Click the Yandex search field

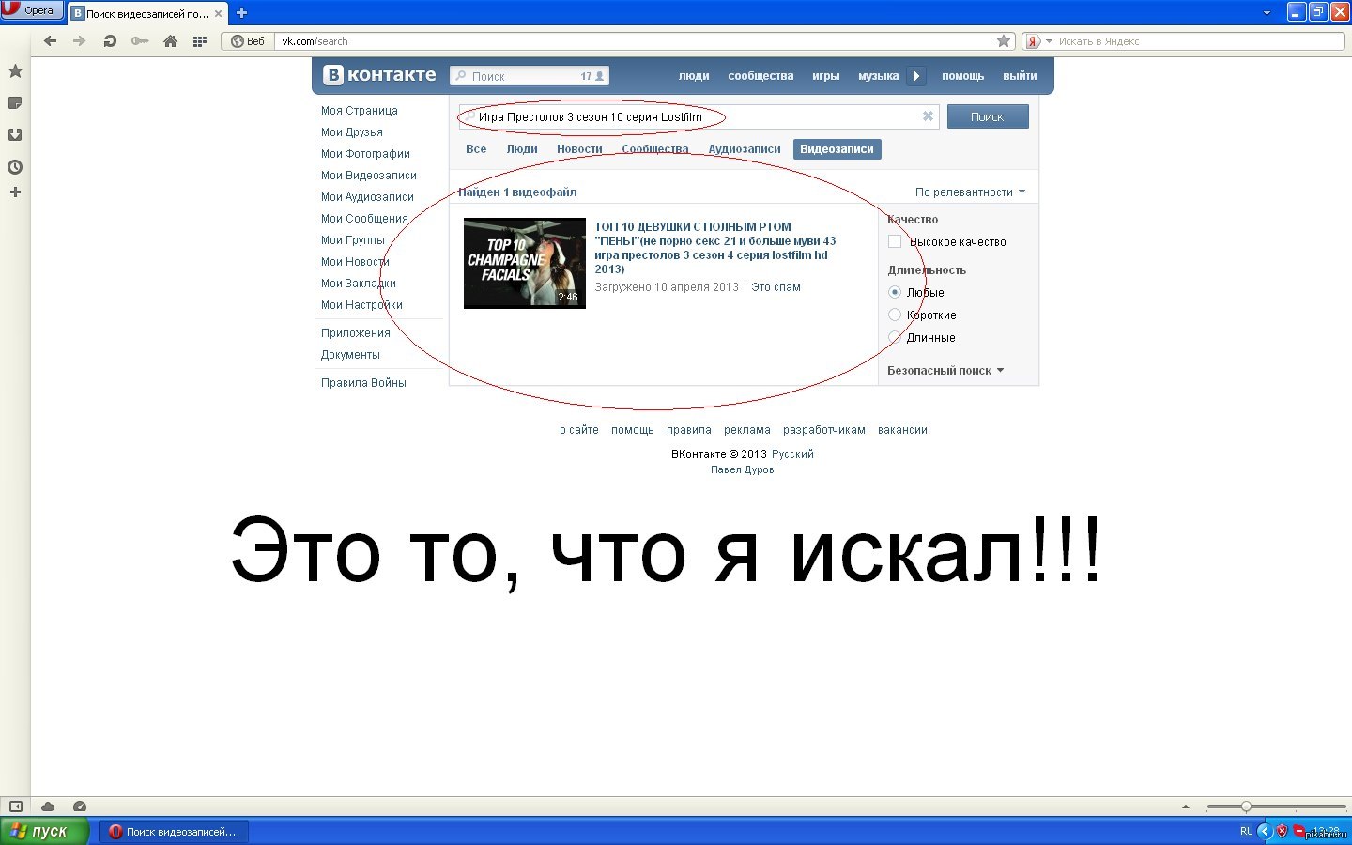click(1199, 41)
